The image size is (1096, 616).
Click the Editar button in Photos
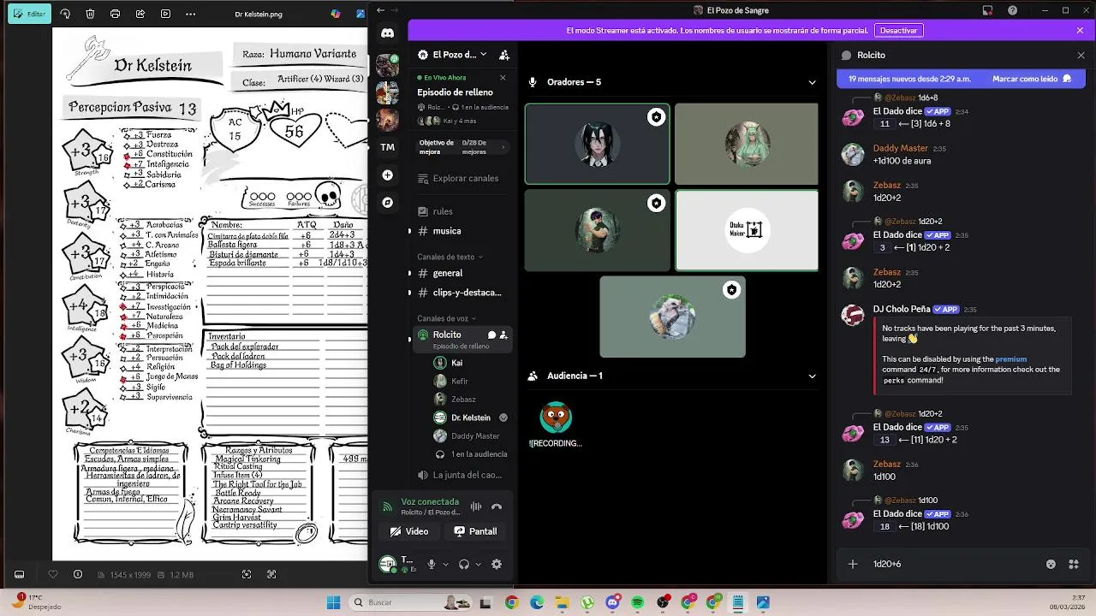pyautogui.click(x=29, y=14)
